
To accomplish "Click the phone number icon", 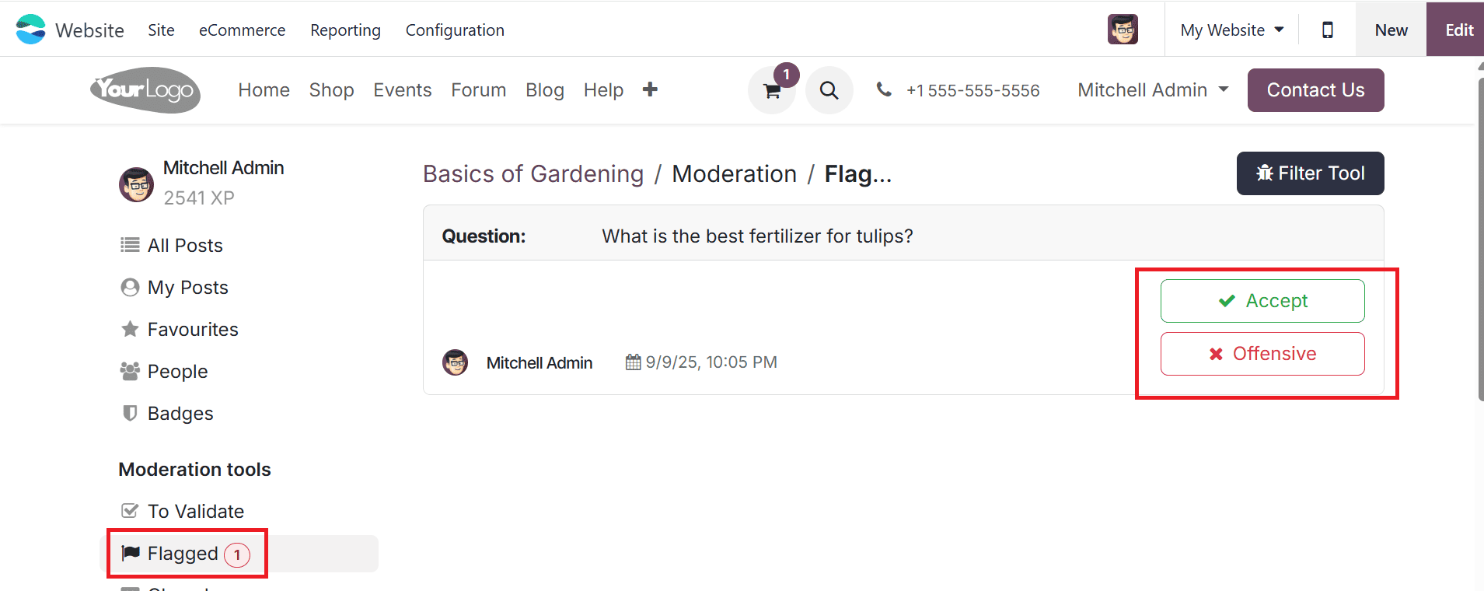I will point(884,89).
